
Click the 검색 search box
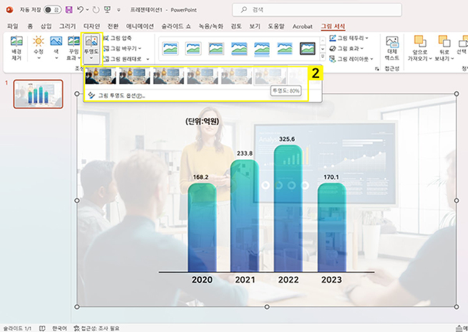tap(317, 10)
